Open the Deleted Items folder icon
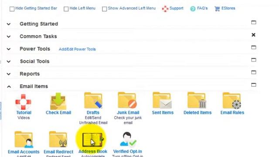Viewport: 279px width, 157px height. tap(197, 100)
